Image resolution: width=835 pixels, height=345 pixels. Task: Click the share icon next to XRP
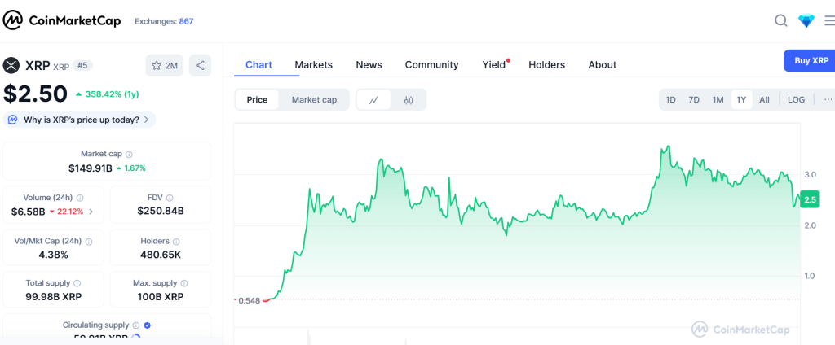pyautogui.click(x=201, y=66)
